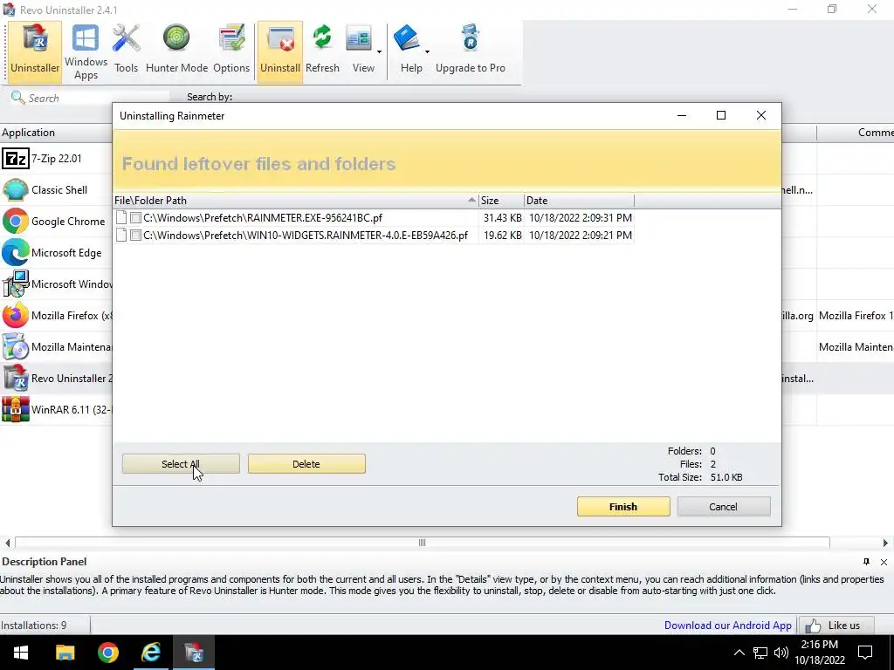The image size is (894, 670).
Task: Expand the Help dropdown arrow
Action: tap(427, 51)
